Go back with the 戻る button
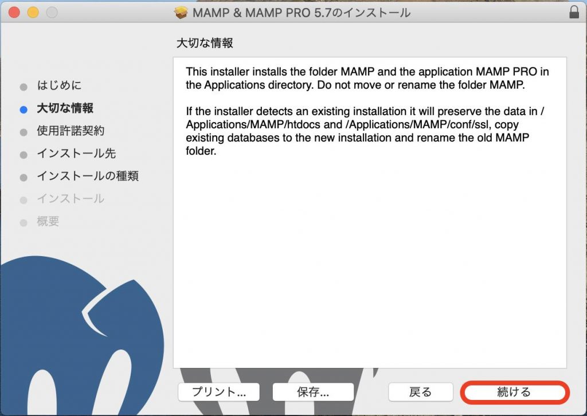This screenshot has height=416, width=587. [x=420, y=392]
